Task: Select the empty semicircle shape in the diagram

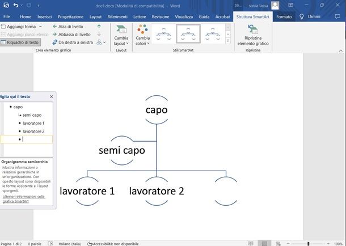Action: click(x=226, y=191)
